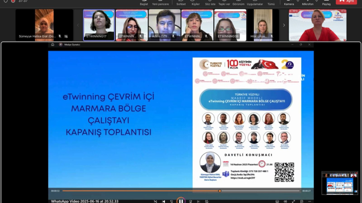Image resolution: width=362 pixels, height=203 pixels.
Task: Select the ETWINNING17 participant video tile
Action: pyautogui.click(x=99, y=25)
